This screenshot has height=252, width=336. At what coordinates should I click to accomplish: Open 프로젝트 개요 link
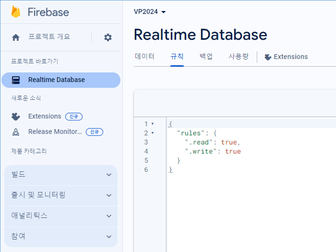pos(49,37)
